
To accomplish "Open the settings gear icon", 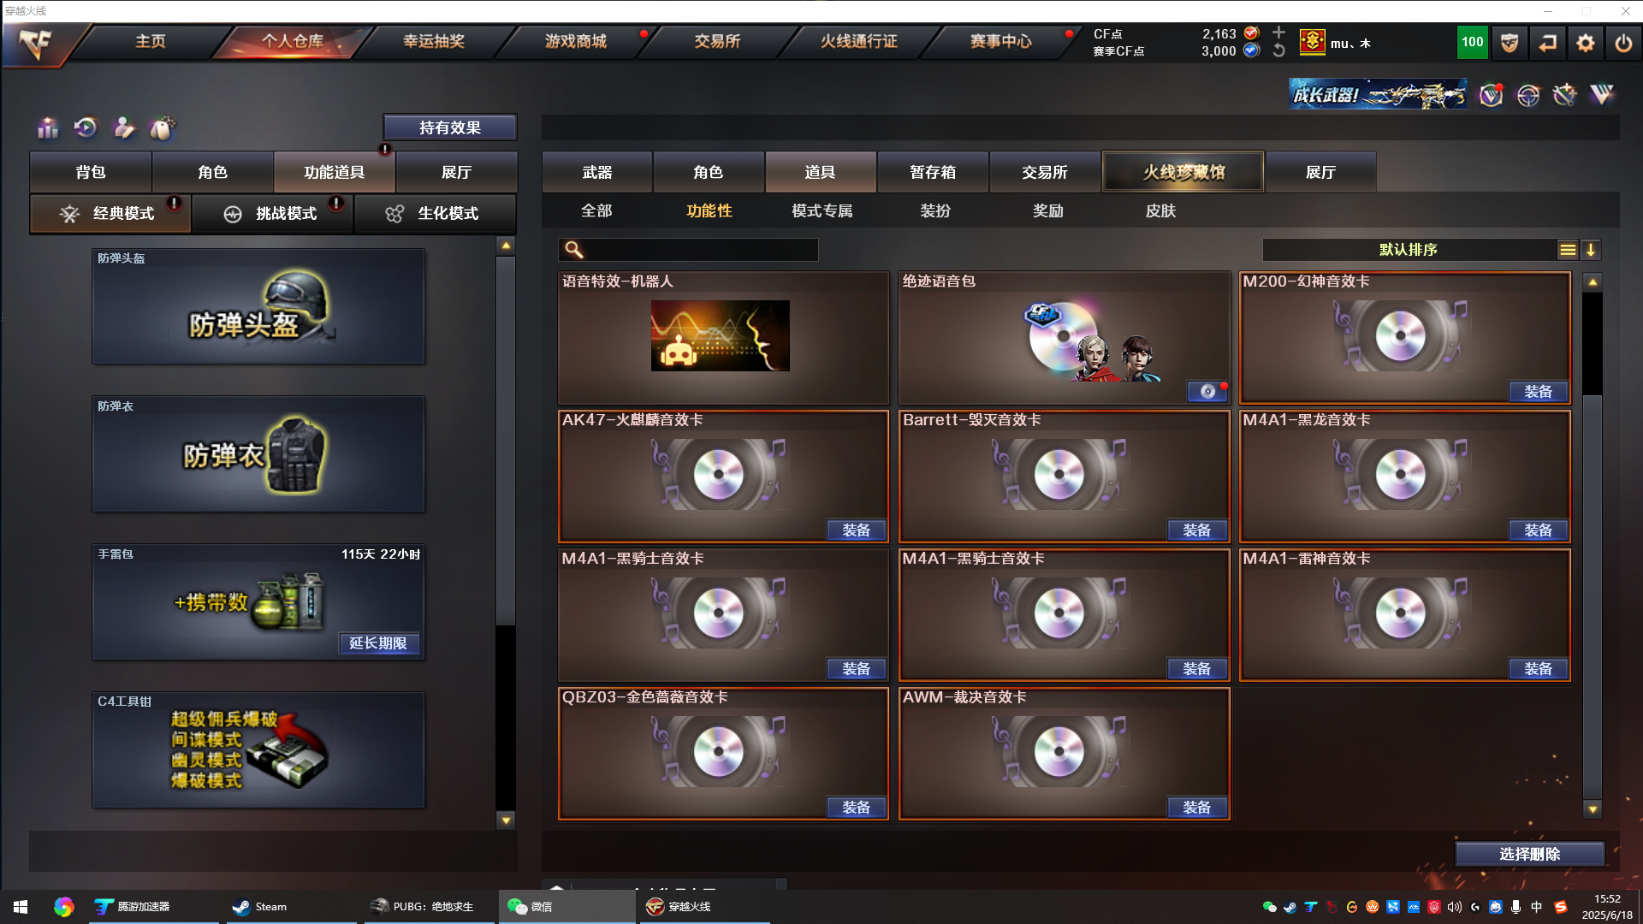I will [1585, 43].
